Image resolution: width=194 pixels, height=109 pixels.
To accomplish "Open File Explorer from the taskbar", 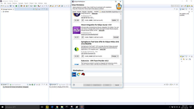I will pyautogui.click(x=62, y=107).
